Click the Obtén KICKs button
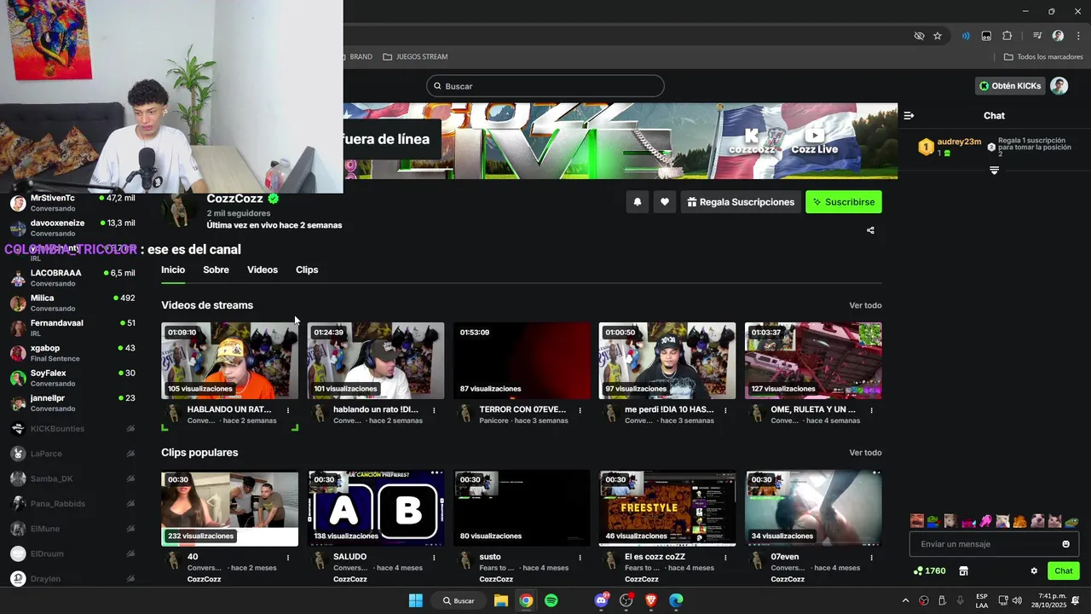Image resolution: width=1091 pixels, height=614 pixels. point(1010,86)
